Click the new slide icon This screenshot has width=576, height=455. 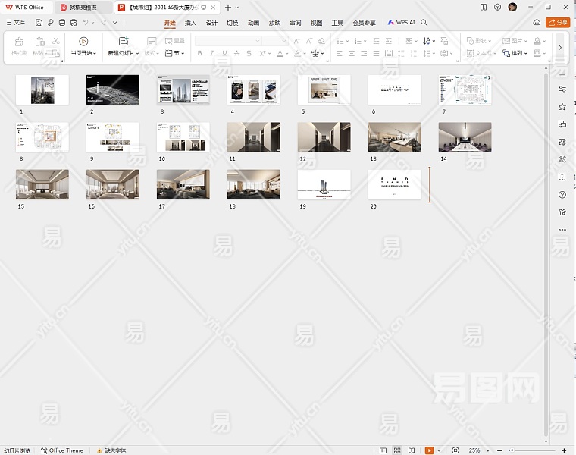point(124,42)
